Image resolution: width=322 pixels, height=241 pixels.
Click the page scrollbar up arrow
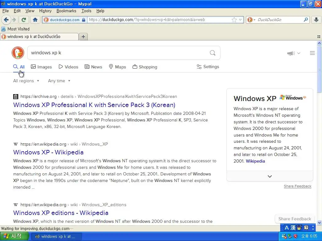(319, 43)
